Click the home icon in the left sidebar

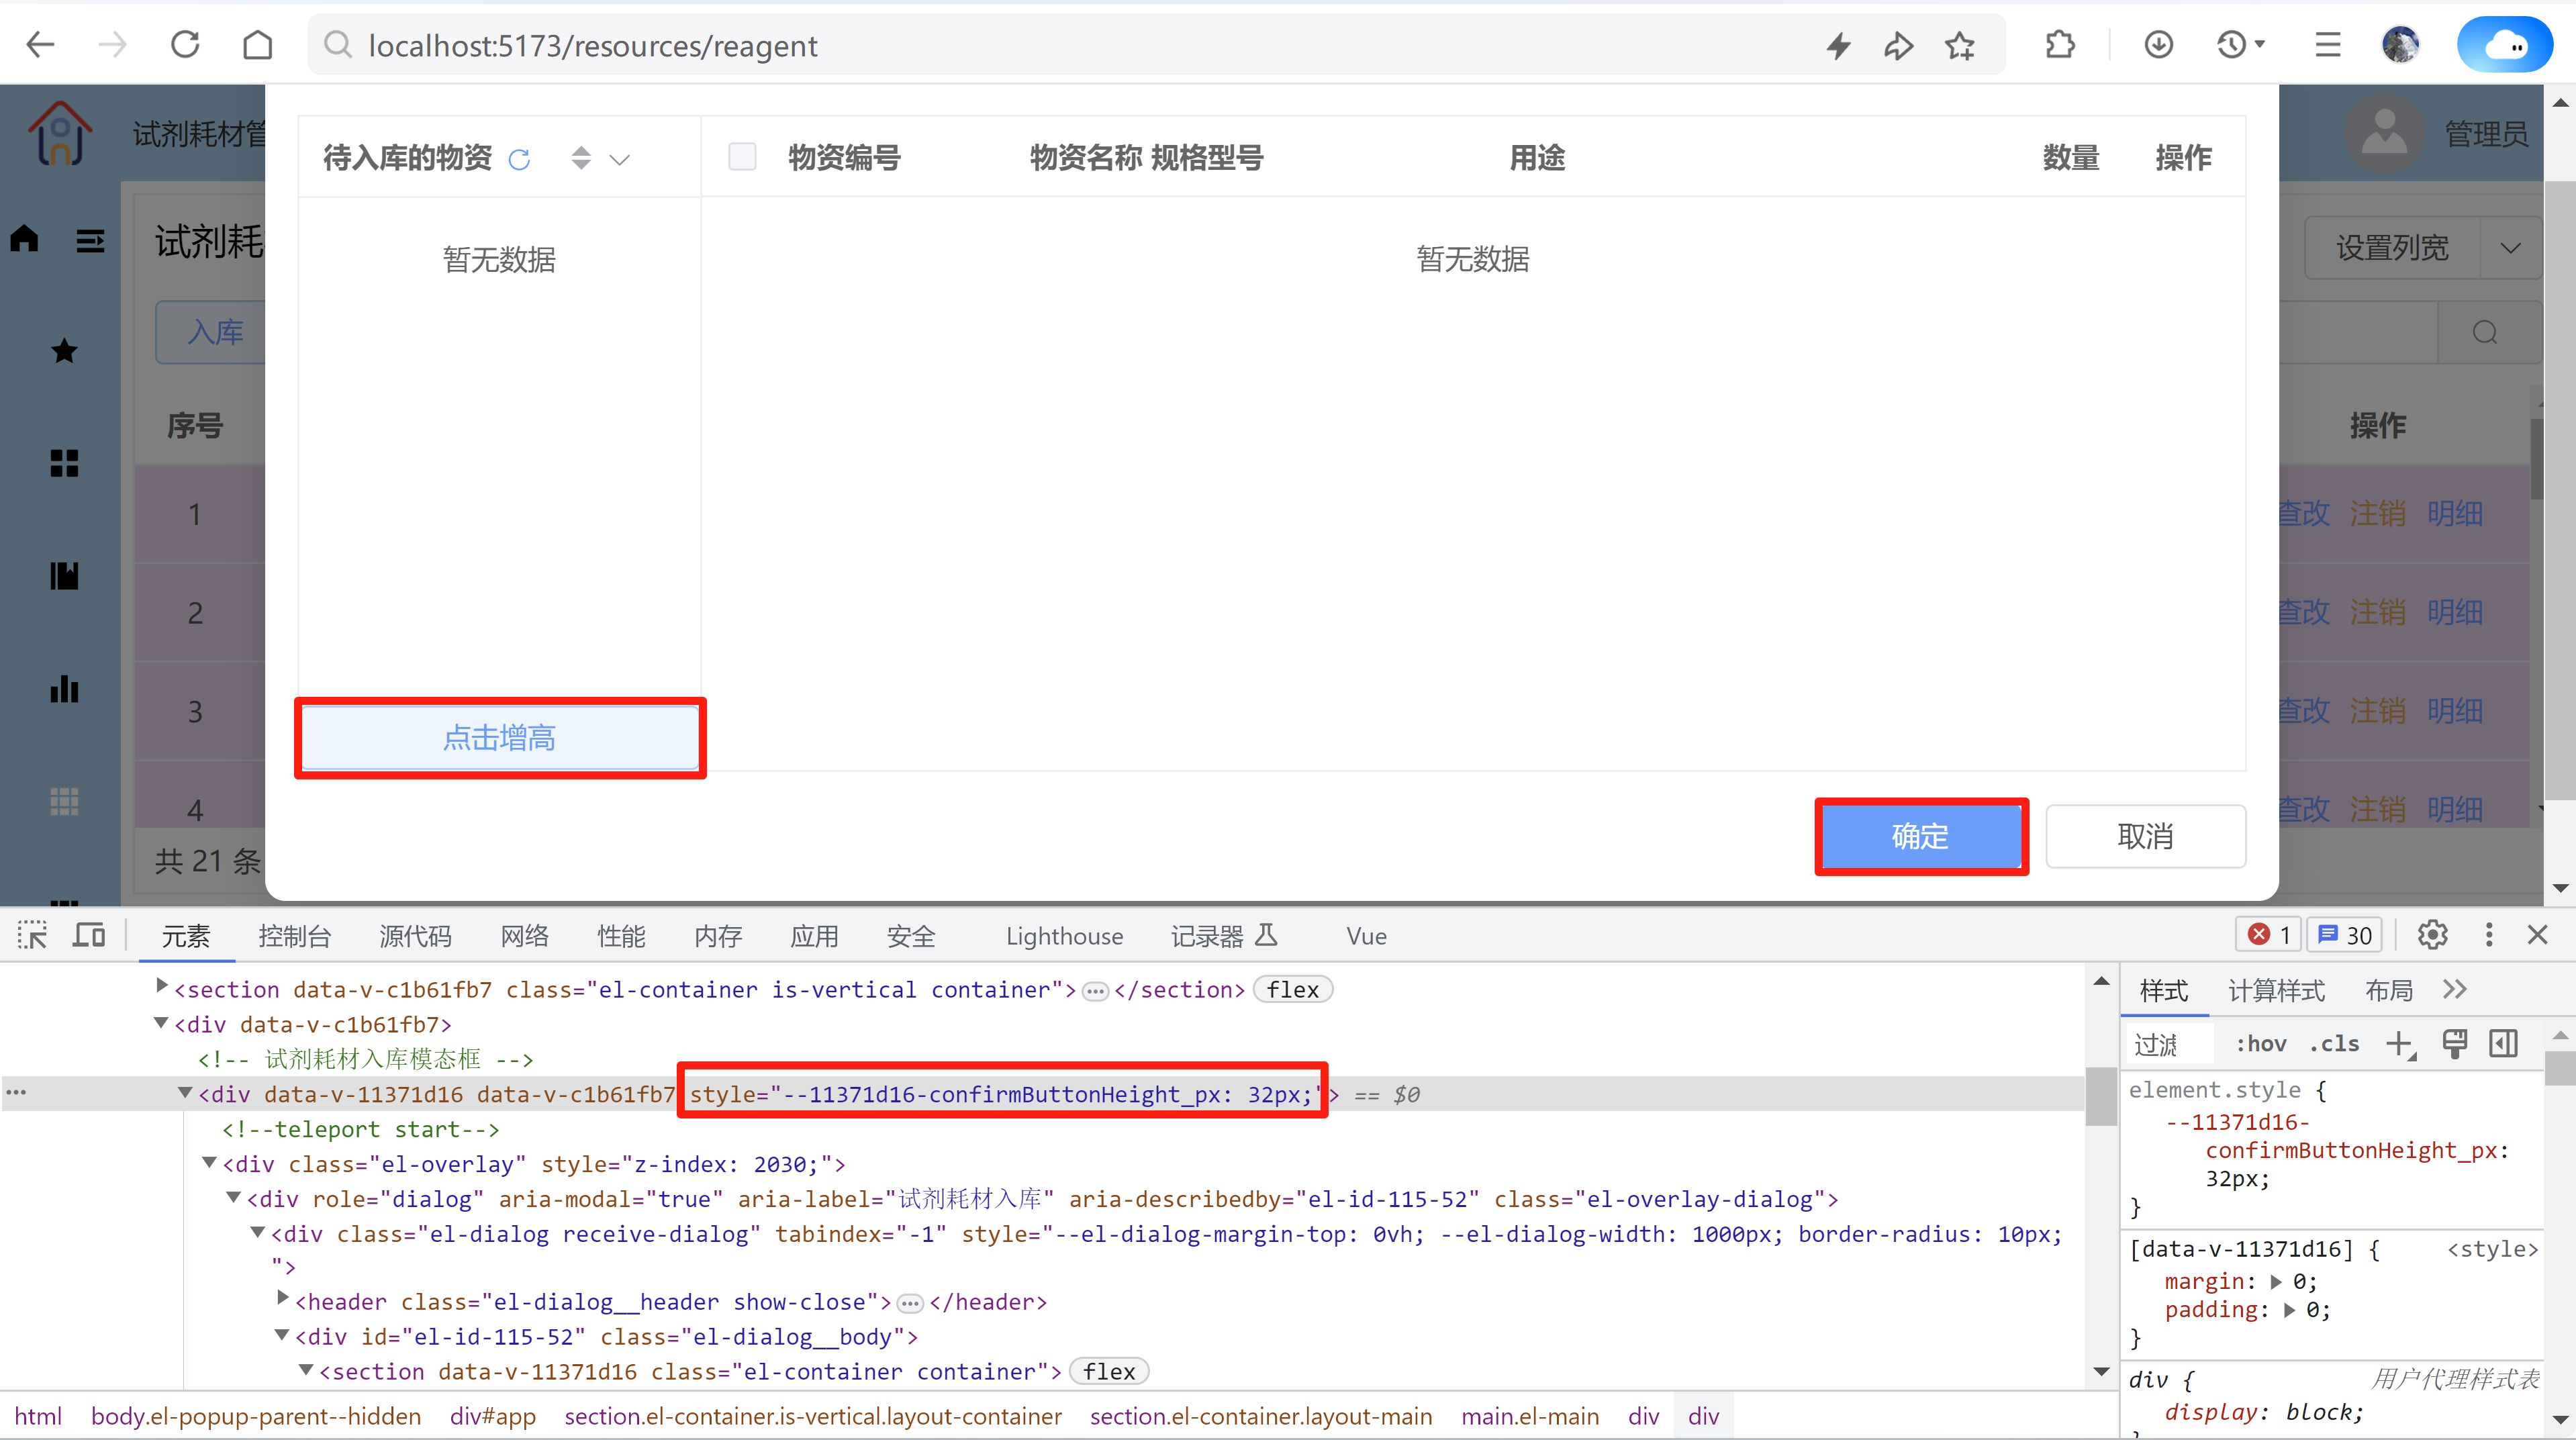coord(24,238)
